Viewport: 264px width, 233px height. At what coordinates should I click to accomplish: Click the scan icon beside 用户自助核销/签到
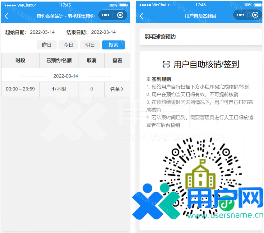pyautogui.click(x=166, y=64)
